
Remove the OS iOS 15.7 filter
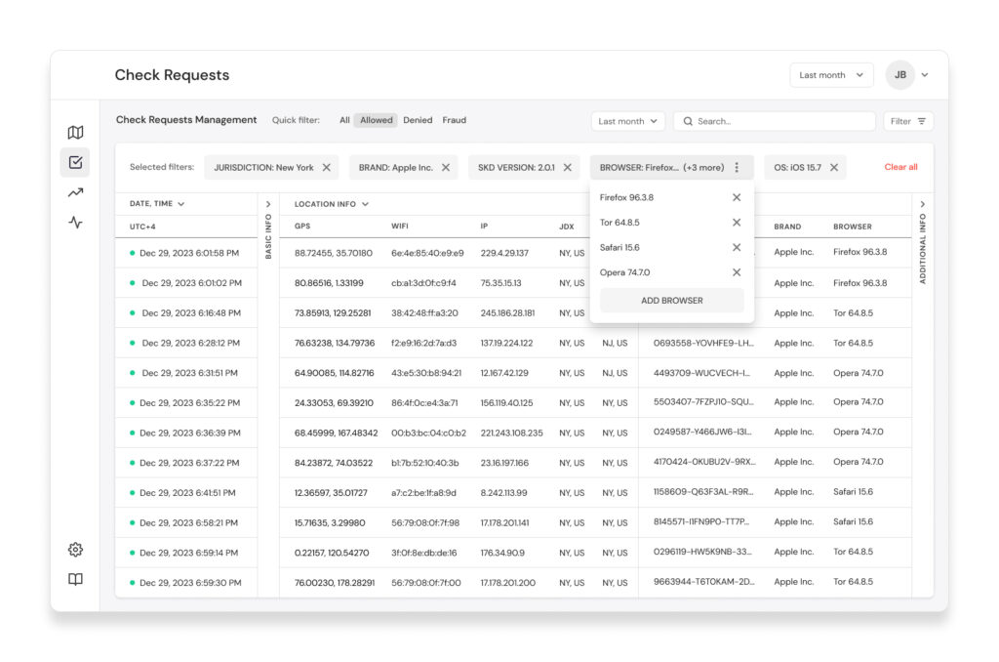833,167
